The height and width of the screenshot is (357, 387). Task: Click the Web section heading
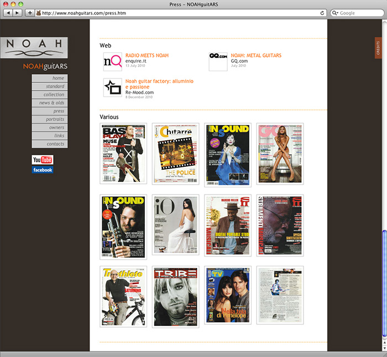click(x=106, y=45)
